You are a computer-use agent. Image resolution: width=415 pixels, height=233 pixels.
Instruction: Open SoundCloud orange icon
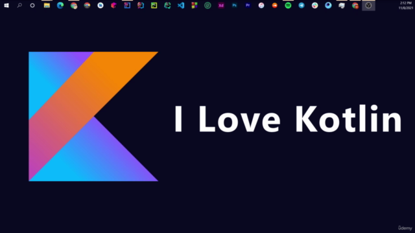point(275,5)
